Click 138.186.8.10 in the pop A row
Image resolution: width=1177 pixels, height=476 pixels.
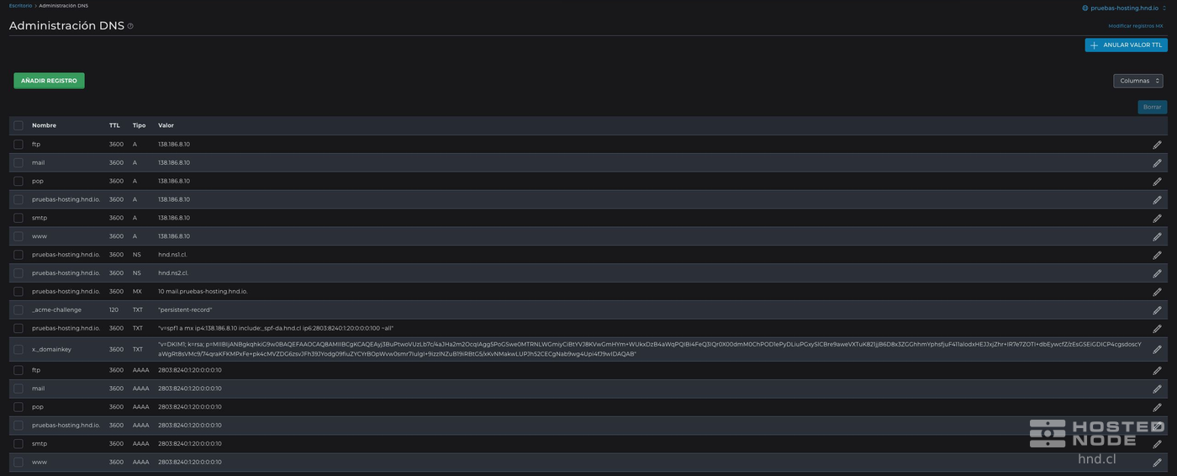[x=174, y=181]
